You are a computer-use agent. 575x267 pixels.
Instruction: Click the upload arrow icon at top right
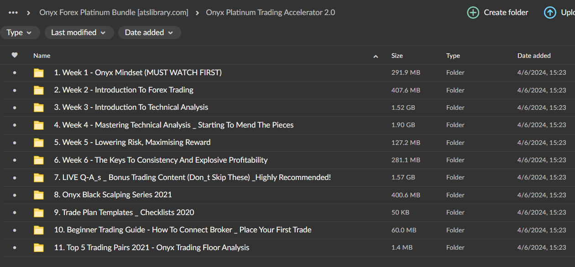pyautogui.click(x=550, y=12)
